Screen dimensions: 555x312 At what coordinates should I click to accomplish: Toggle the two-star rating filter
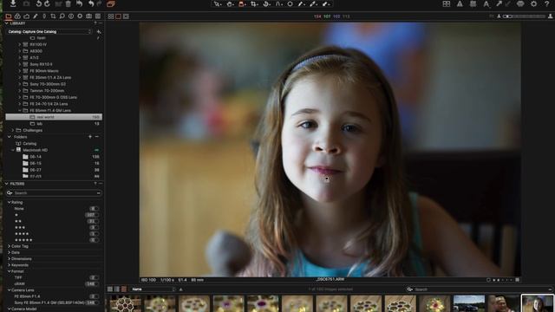[93, 222]
